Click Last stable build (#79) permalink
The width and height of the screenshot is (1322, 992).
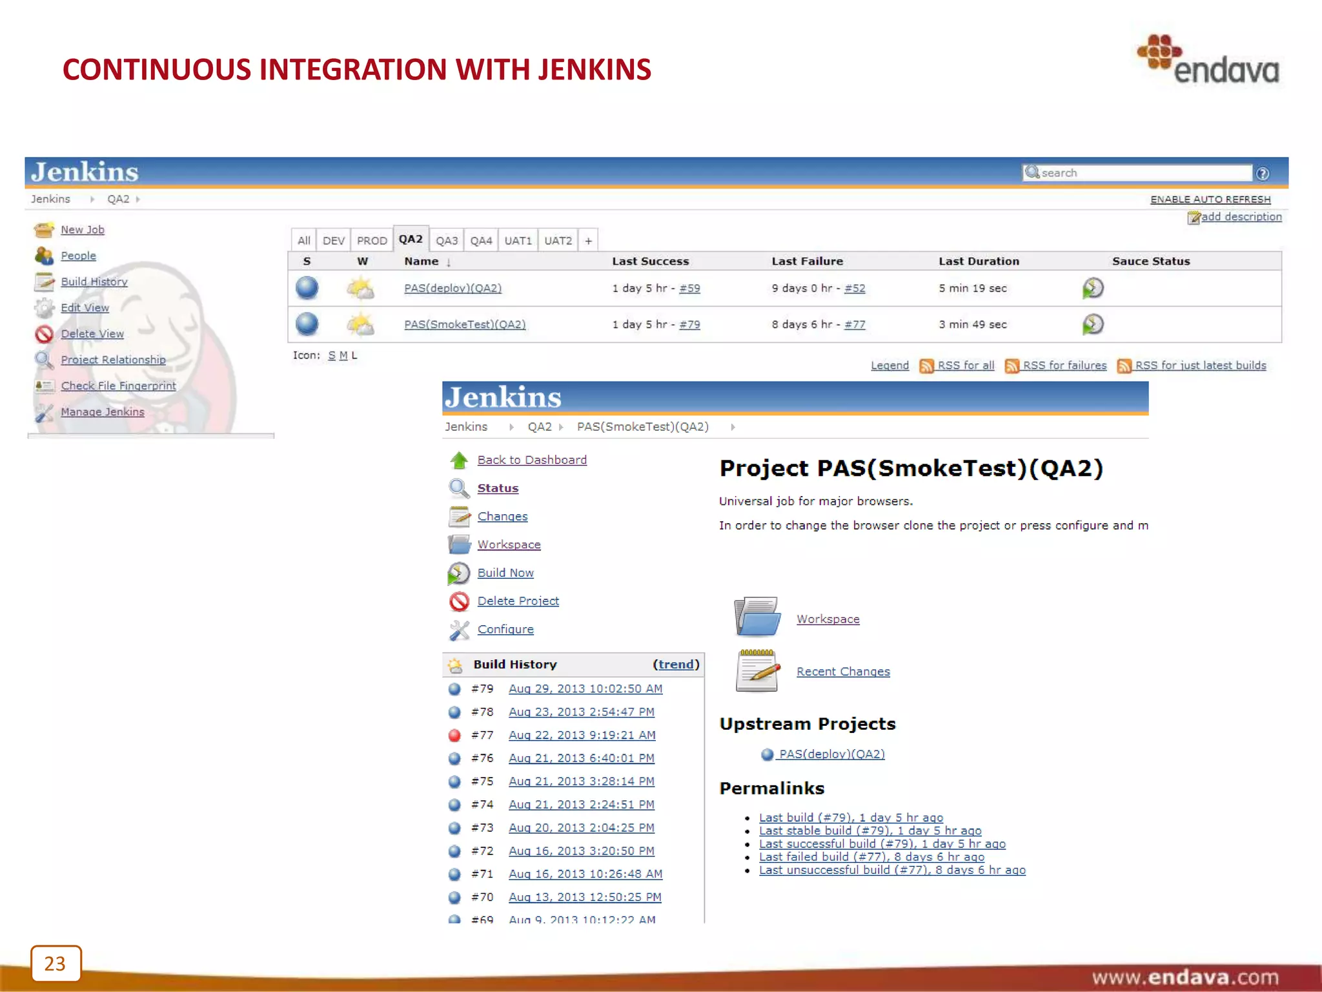tap(870, 831)
